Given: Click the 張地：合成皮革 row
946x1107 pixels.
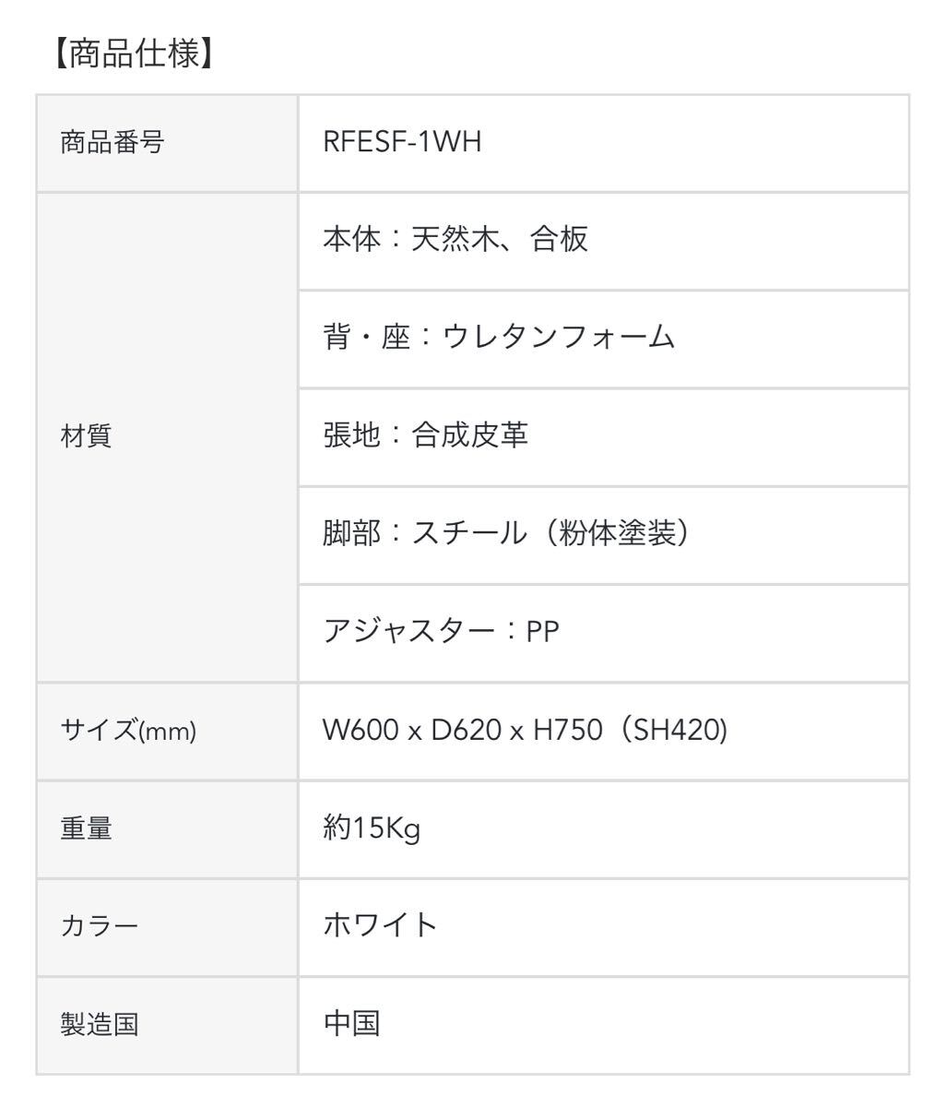Looking at the screenshot, I should (x=425, y=435).
